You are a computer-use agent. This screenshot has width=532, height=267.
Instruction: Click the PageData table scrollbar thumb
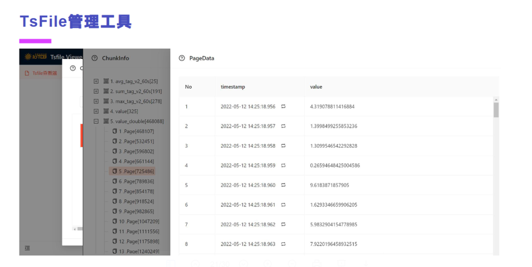pyautogui.click(x=496, y=110)
